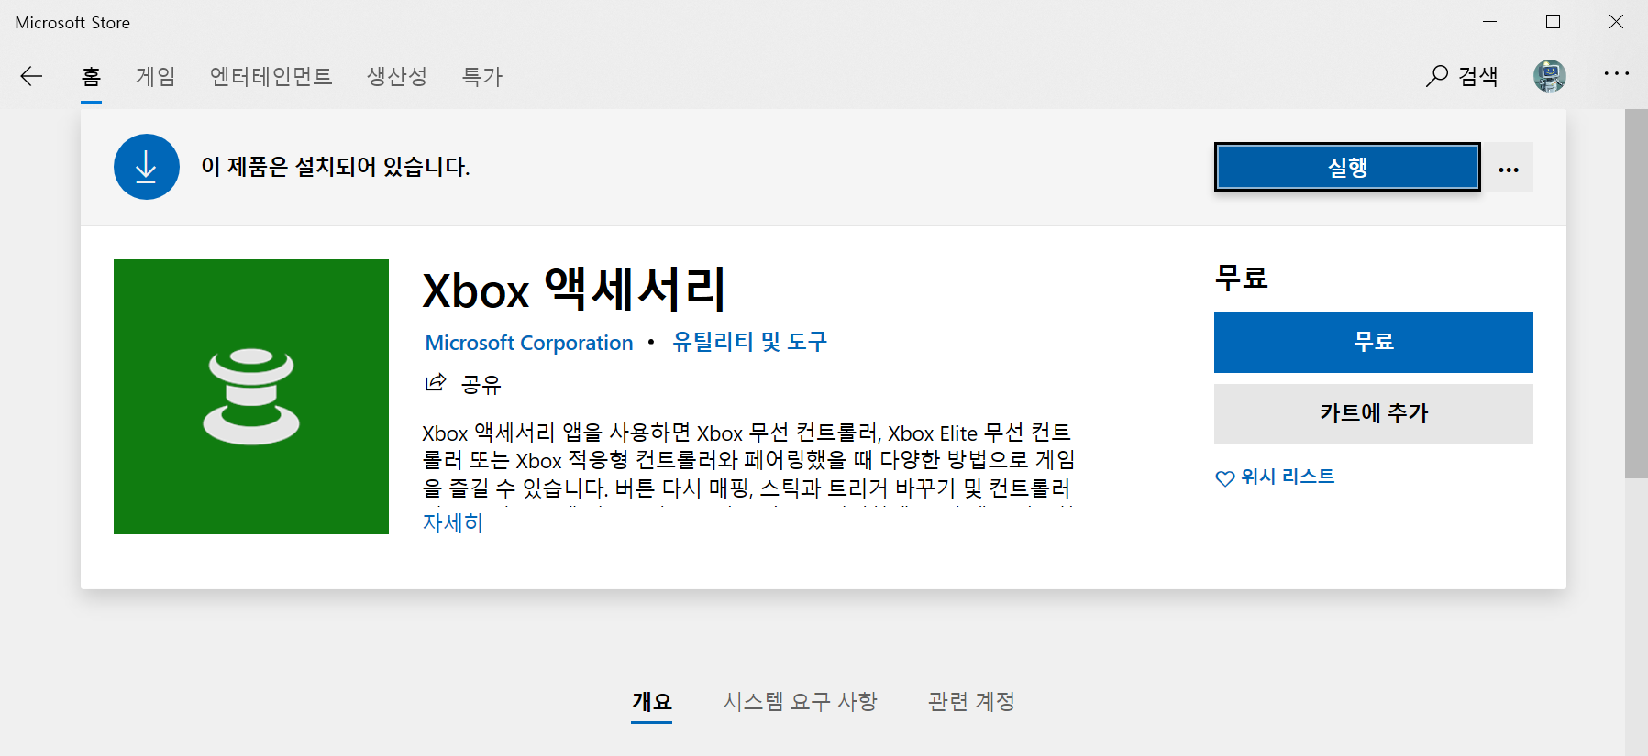Open the 생산성 tab
The width and height of the screenshot is (1648, 756).
click(397, 76)
